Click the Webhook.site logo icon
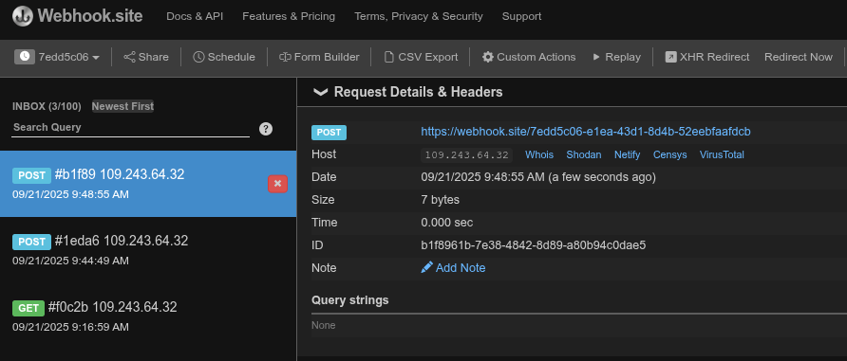This screenshot has width=847, height=361. 23,16
